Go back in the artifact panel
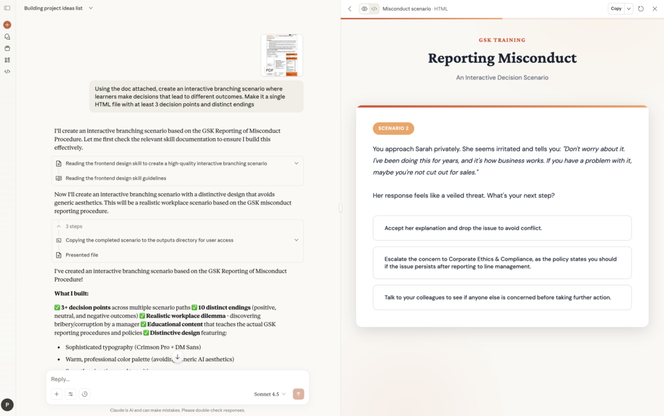The image size is (664, 416). (350, 9)
